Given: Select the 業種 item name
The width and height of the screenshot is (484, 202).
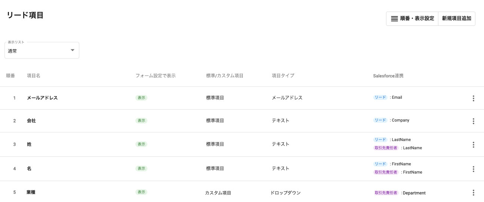Looking at the screenshot, I should (x=31, y=192).
